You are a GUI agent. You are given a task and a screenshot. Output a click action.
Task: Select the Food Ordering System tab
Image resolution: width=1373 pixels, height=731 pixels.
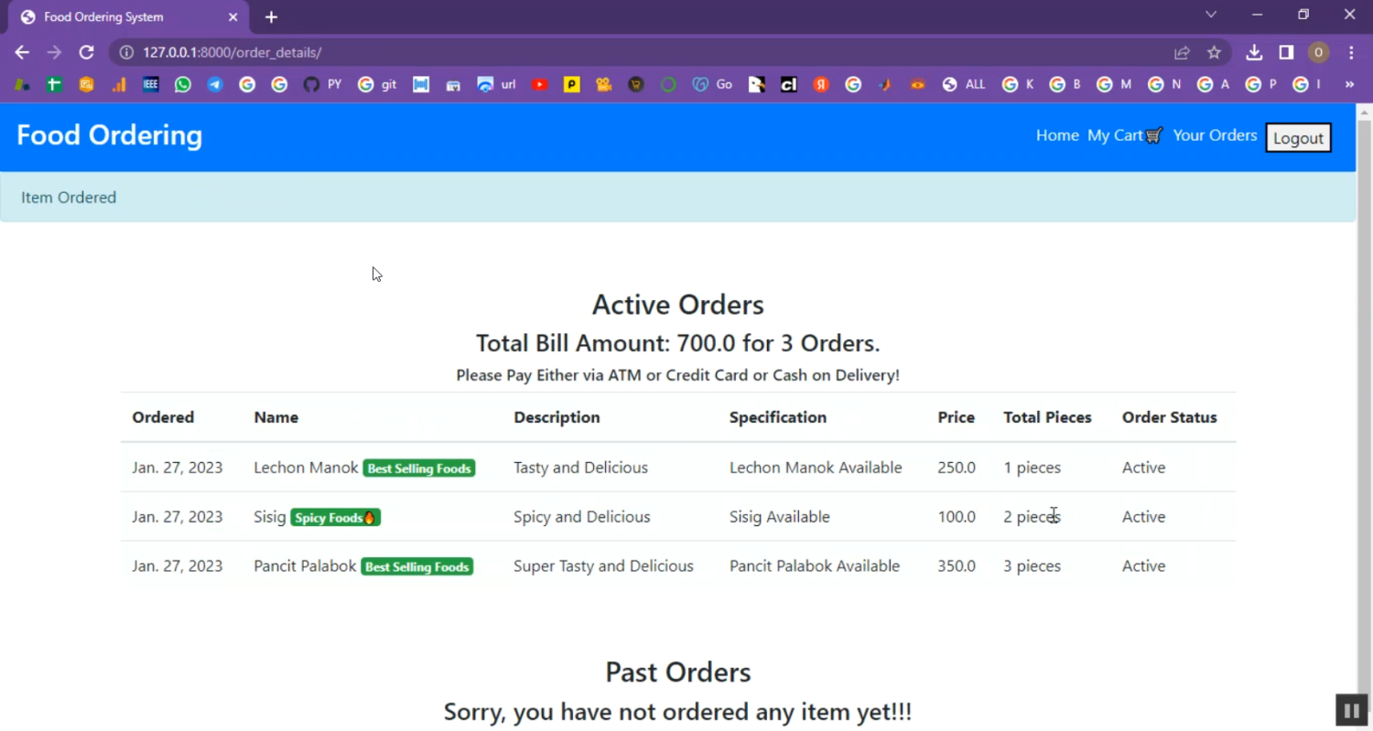click(x=128, y=17)
